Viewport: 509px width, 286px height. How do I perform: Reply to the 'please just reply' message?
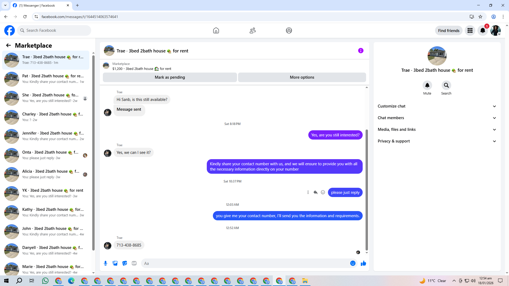(315, 193)
